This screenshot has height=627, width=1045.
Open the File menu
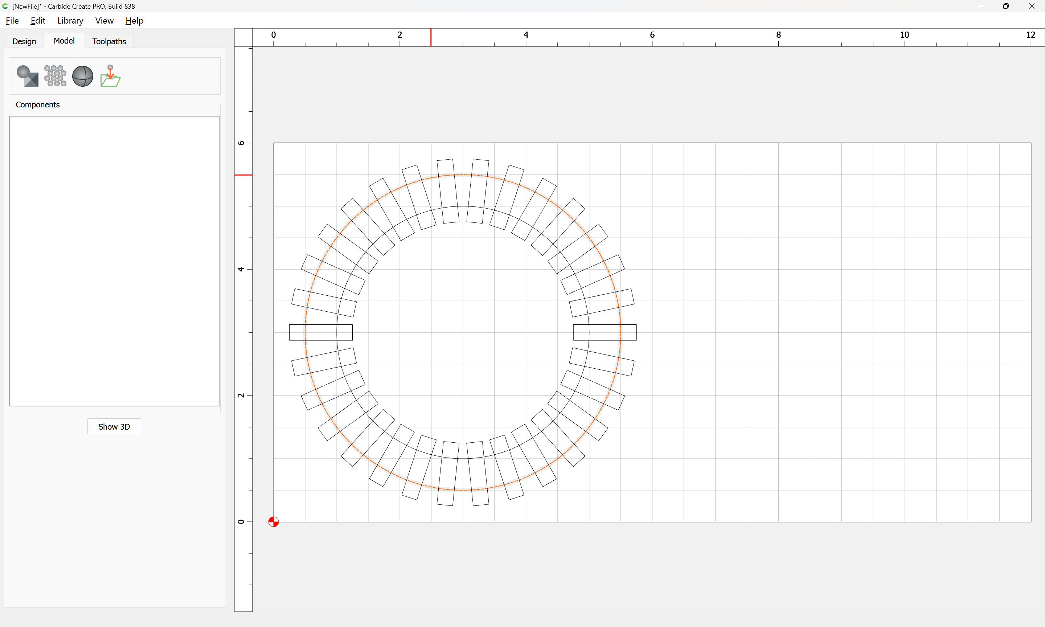point(12,21)
